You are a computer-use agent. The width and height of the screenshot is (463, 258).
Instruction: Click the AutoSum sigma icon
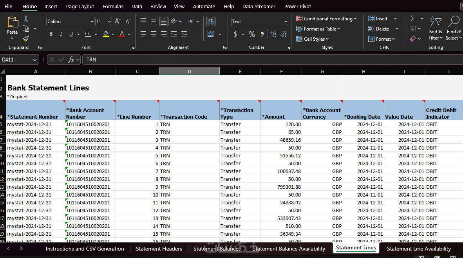pos(413,18)
